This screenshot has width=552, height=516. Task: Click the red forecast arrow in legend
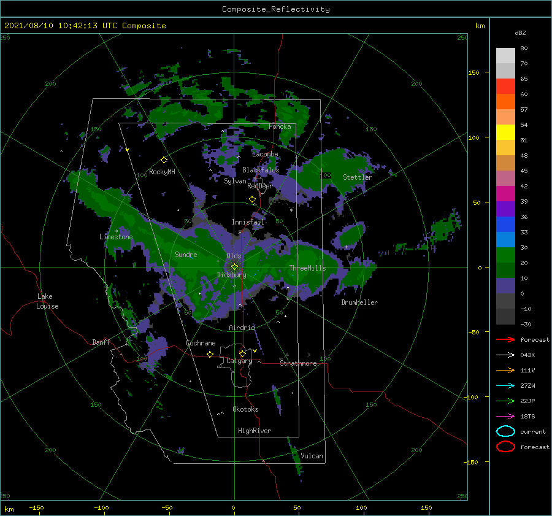(505, 339)
